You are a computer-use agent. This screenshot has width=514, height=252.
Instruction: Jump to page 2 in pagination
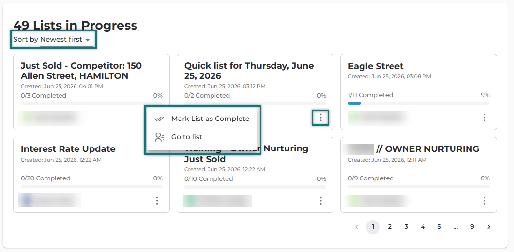pyautogui.click(x=390, y=227)
